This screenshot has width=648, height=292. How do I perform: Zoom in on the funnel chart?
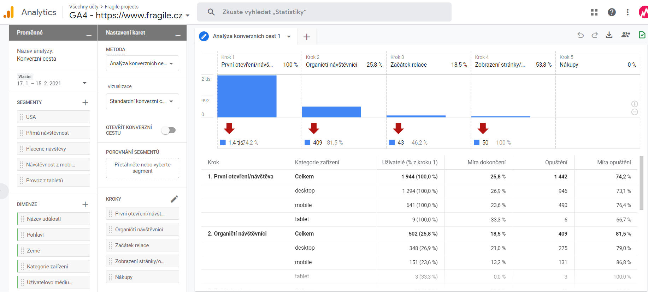[x=635, y=104]
